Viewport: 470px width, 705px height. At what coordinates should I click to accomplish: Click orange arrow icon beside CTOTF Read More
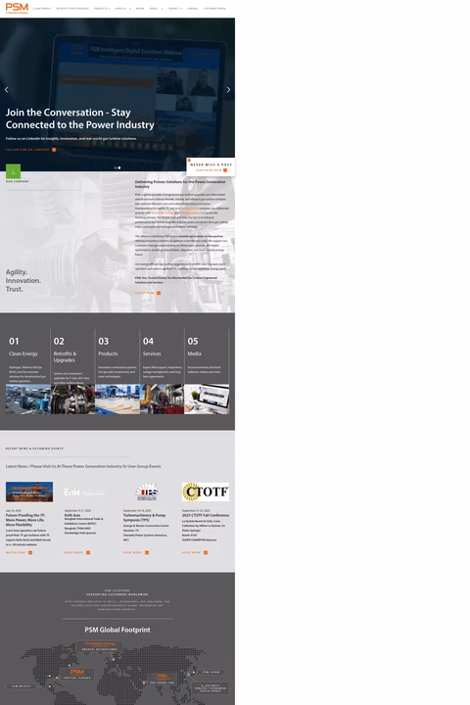206,552
